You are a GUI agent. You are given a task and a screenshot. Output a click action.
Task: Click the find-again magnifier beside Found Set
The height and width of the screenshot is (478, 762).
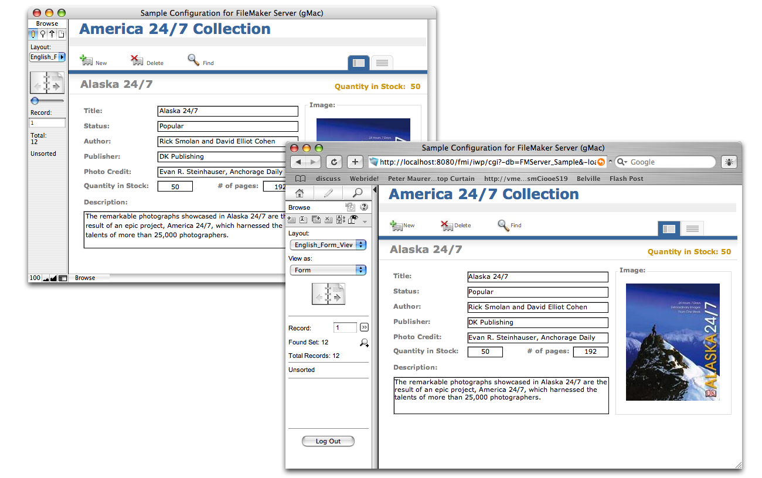pos(364,343)
